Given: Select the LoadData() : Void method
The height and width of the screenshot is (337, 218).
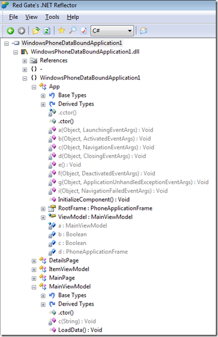Looking at the screenshot, I should click(80, 330).
